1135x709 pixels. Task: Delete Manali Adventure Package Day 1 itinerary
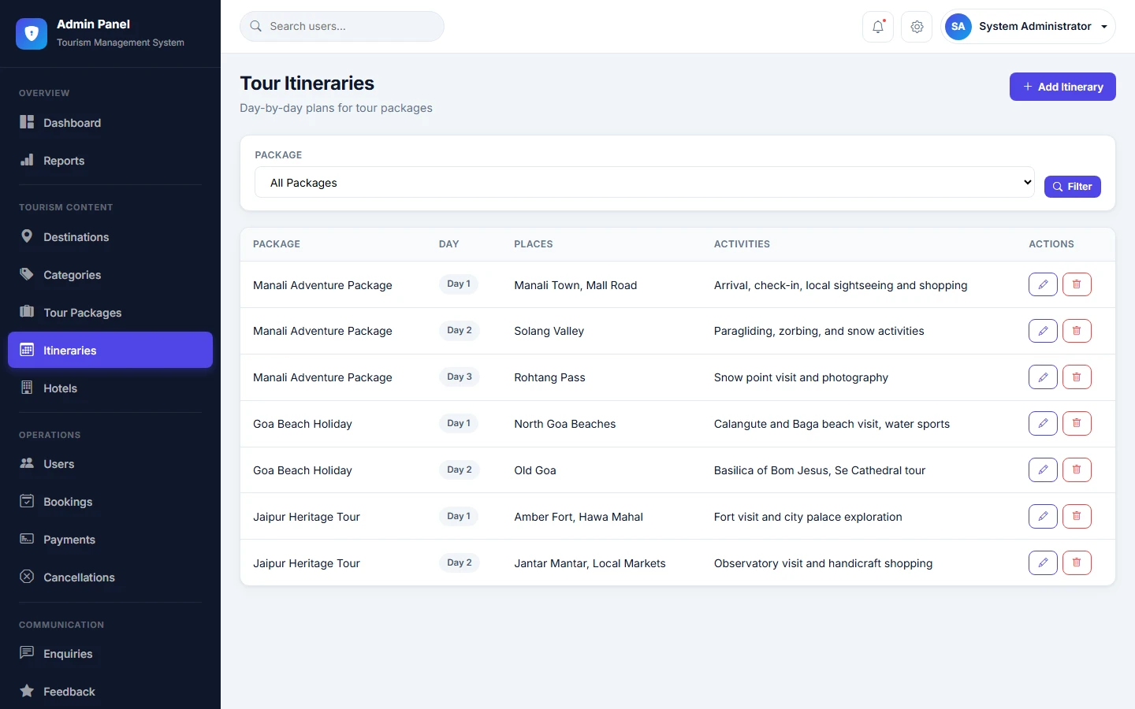click(1077, 284)
